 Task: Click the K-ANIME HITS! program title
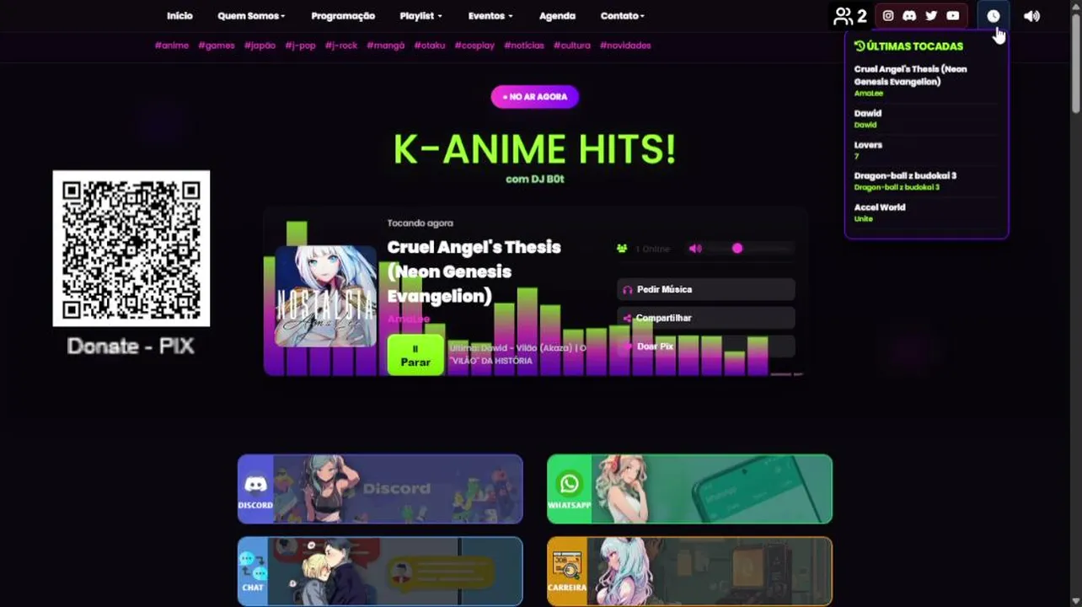coord(535,149)
